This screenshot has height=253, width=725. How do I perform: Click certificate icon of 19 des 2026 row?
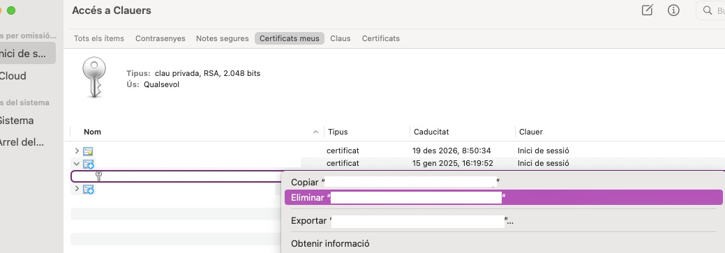pos(89,151)
